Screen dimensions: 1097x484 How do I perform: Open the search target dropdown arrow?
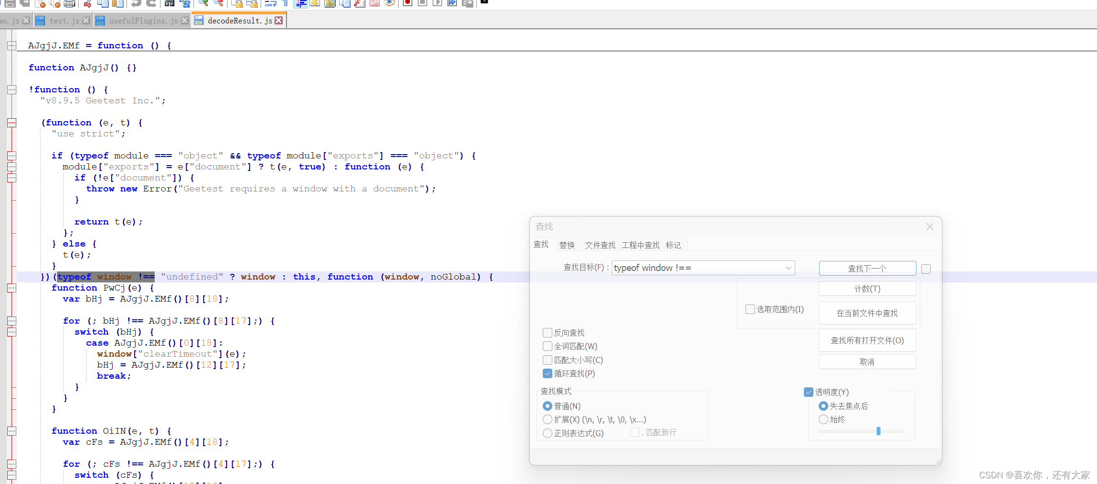point(788,268)
